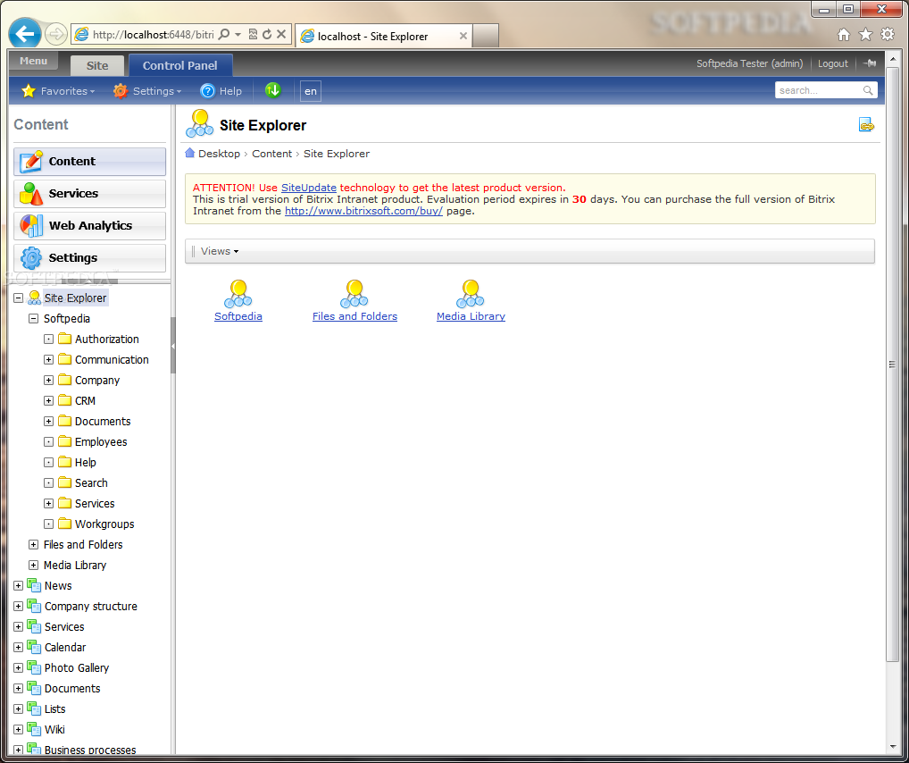This screenshot has width=909, height=763.
Task: Click the sidebar collapse handle
Action: coord(172,346)
